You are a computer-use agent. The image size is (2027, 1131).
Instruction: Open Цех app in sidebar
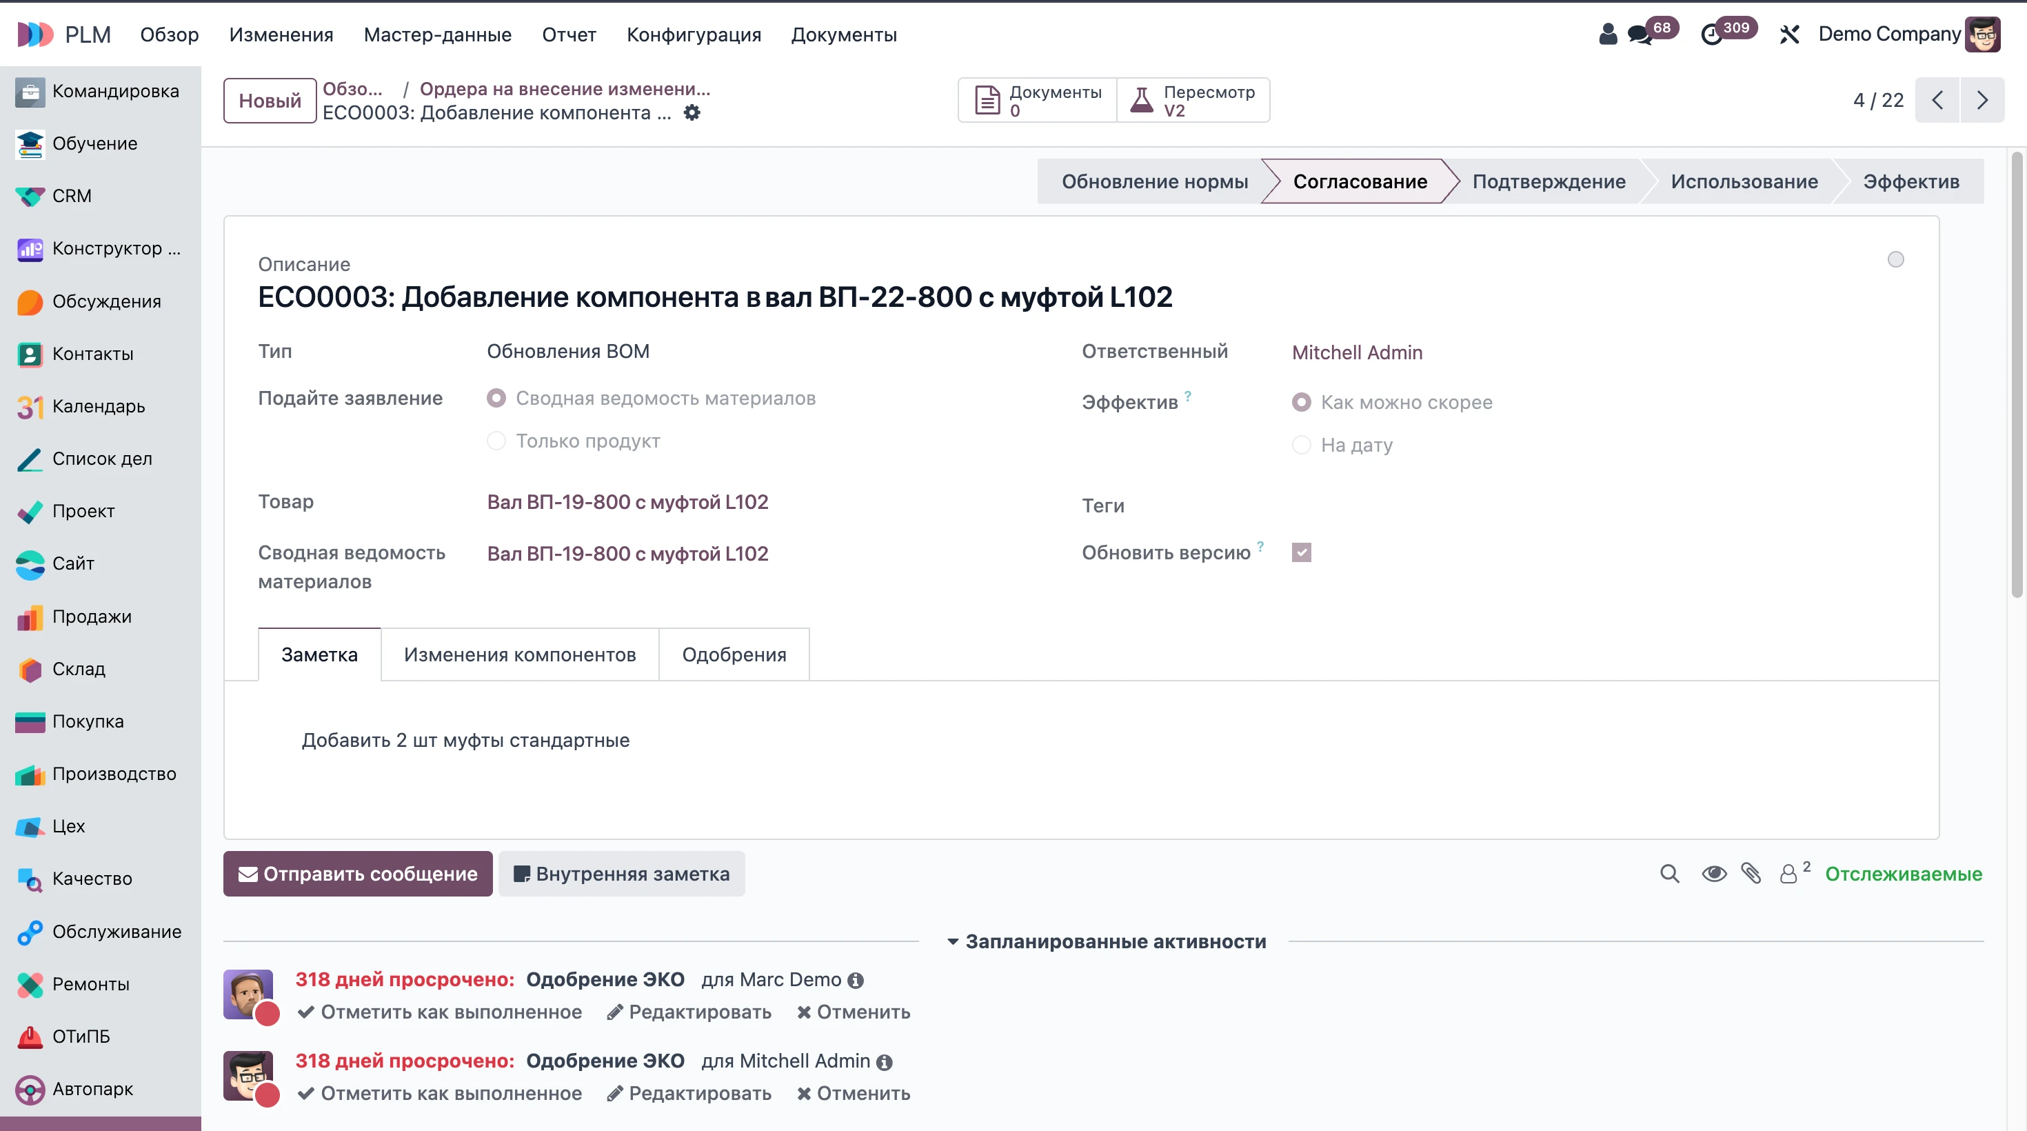coord(100,826)
